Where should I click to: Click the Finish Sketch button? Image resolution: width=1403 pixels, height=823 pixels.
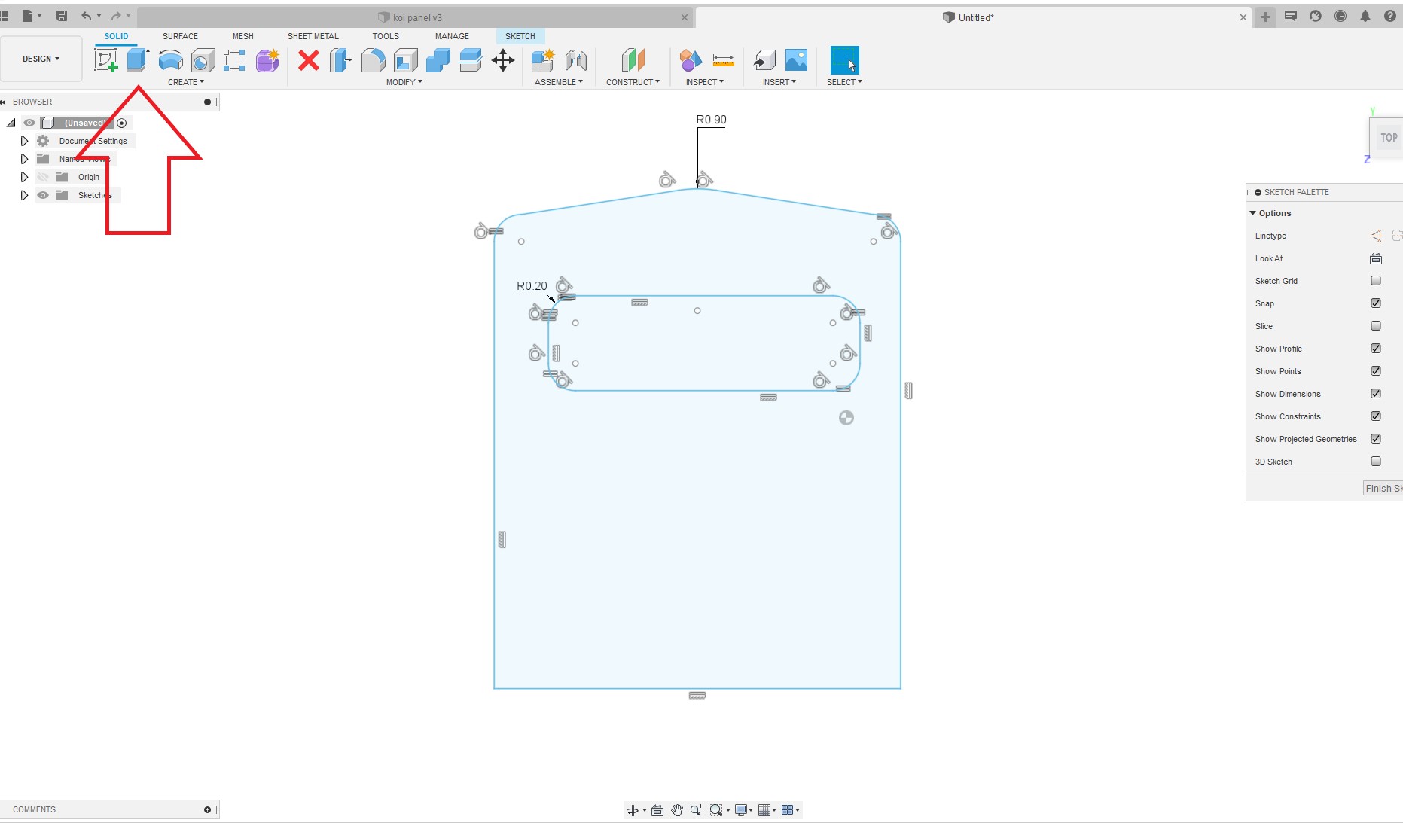pos(1383,488)
